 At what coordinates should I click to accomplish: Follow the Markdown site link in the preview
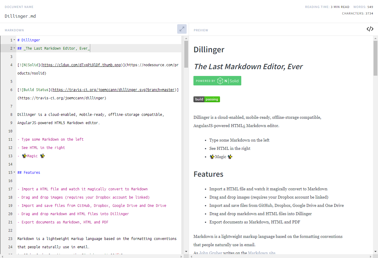click(262, 253)
